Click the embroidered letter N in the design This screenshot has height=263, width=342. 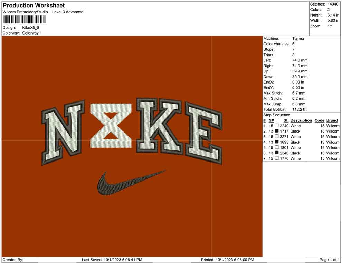[x=63, y=133]
